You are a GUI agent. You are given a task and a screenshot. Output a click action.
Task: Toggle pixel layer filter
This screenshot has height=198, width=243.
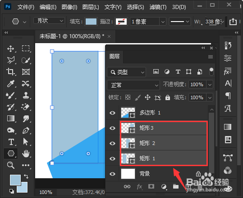pos(156,71)
